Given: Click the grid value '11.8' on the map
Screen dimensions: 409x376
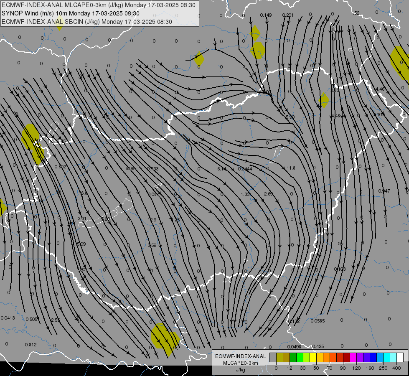Looking at the screenshot, I should 291,168.
